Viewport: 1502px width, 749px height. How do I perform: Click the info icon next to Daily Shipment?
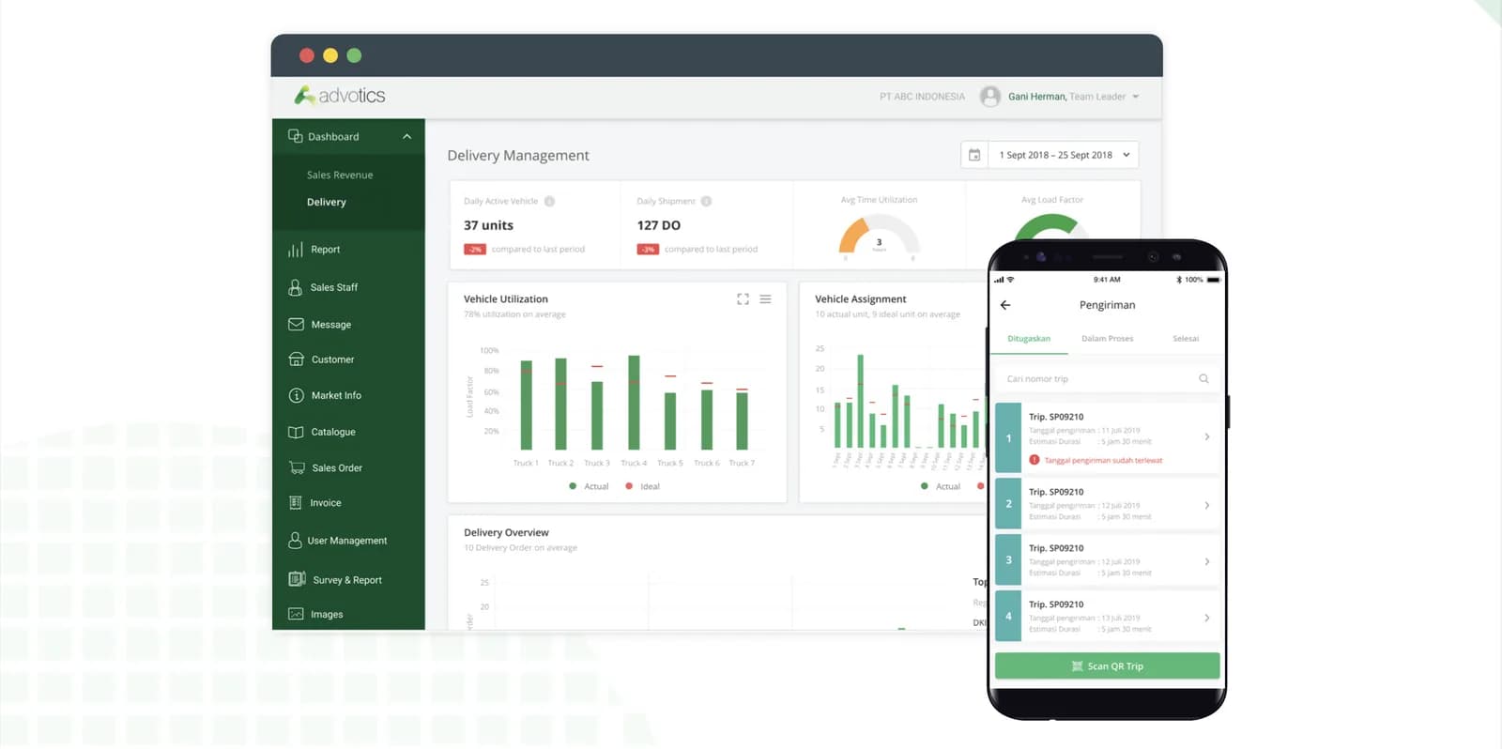tap(706, 201)
